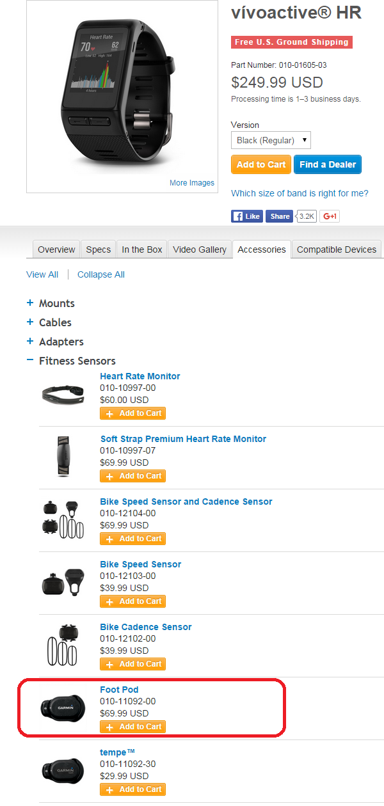This screenshot has height=806, width=384.
Task: Open the Video Gallery tab
Action: (200, 249)
